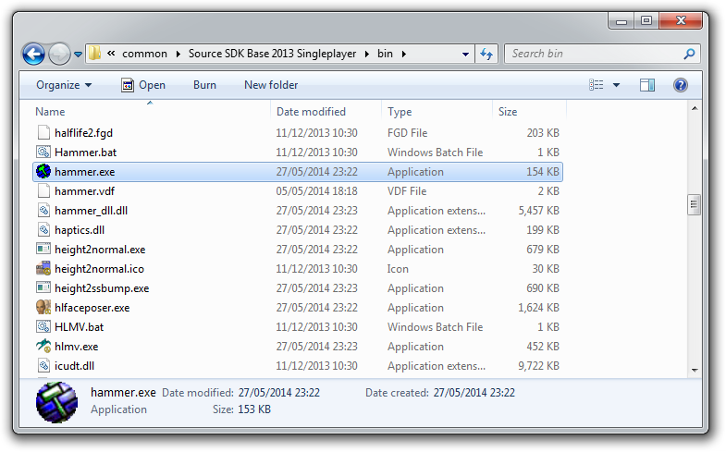Change view with the view icon
Viewport: 726px width, 452px height.
pos(596,85)
